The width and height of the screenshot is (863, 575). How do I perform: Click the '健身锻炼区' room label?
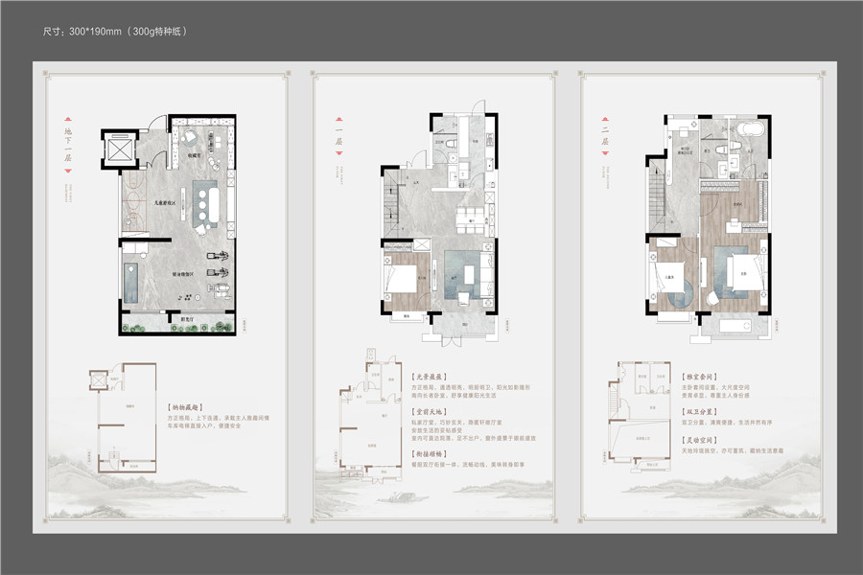[x=182, y=273]
